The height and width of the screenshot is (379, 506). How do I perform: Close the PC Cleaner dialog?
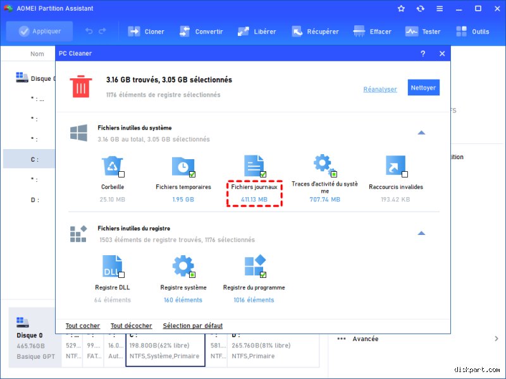click(x=442, y=54)
